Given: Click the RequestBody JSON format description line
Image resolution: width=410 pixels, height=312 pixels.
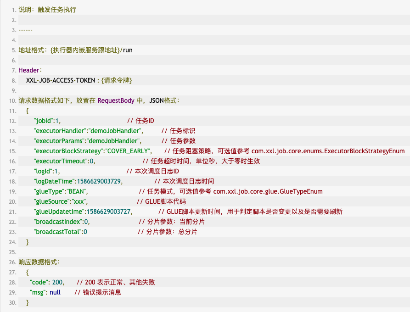Looking at the screenshot, I should point(99,100).
